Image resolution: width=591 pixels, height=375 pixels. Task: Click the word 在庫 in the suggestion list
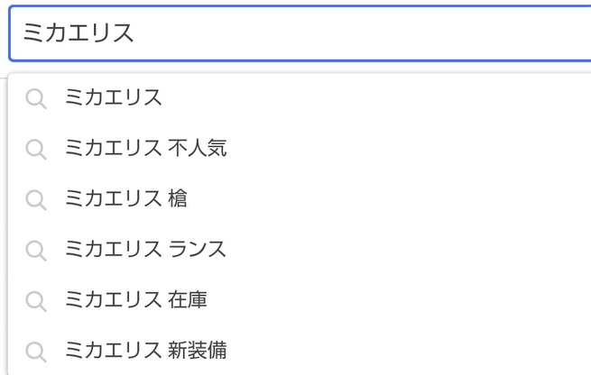coord(188,300)
